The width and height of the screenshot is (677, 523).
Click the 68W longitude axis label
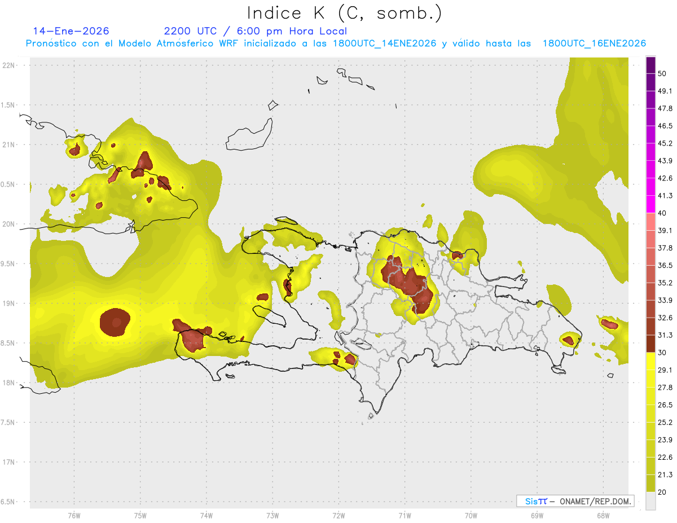point(603,516)
